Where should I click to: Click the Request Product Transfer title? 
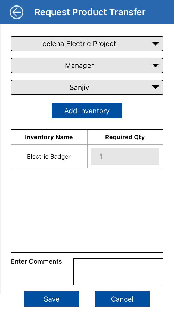pyautogui.click(x=90, y=12)
